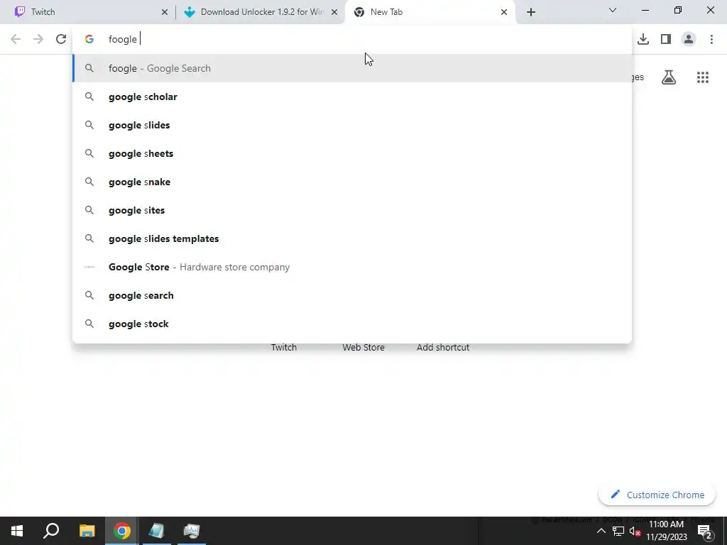The height and width of the screenshot is (545, 727).
Task: Click the address bar containing foogle
Action: pos(352,39)
